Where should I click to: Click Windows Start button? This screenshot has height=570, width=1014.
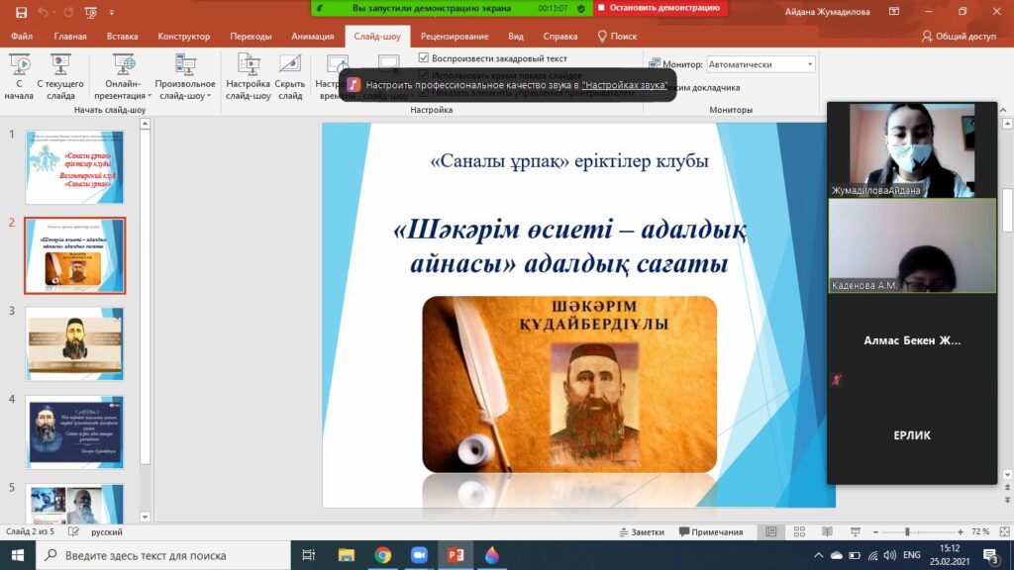pos(18,555)
